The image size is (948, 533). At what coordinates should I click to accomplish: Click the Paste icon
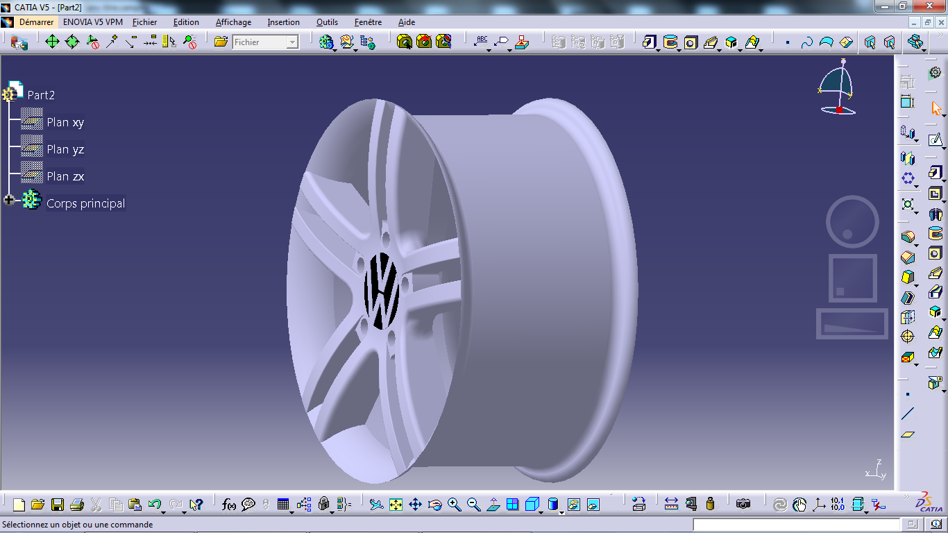click(135, 505)
